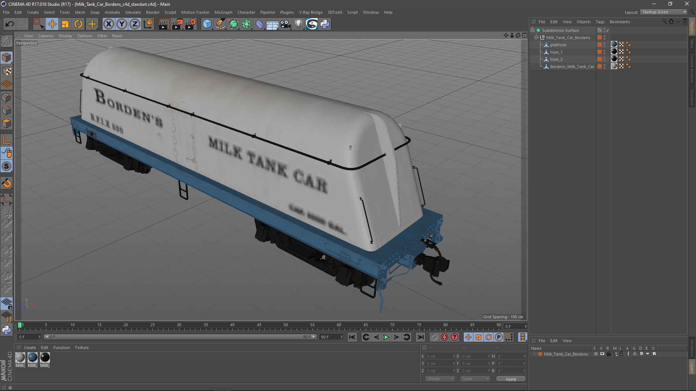Screen dimensions: 696x391
Task: Toggle Y axis lock
Action: pyautogui.click(x=122, y=24)
